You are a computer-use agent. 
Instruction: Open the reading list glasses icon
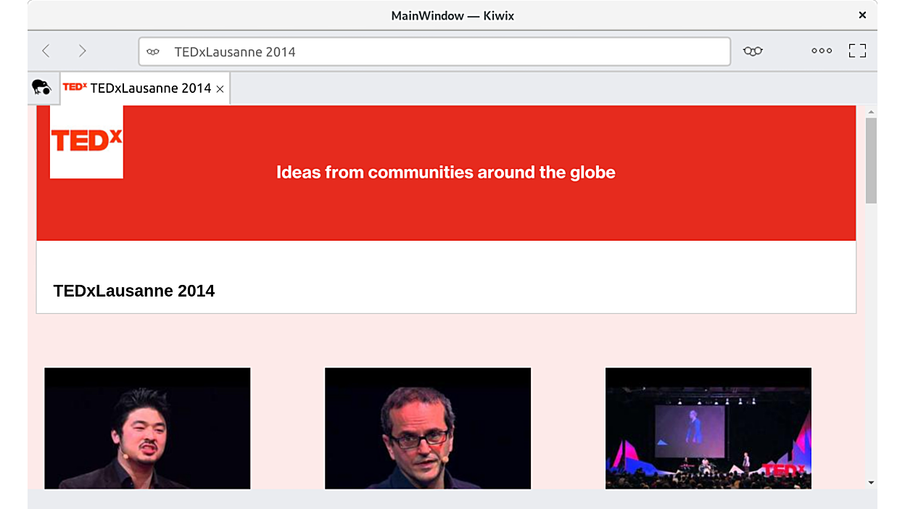click(x=753, y=51)
